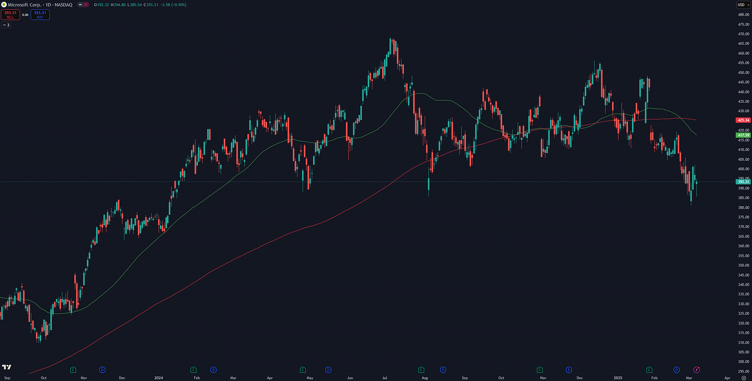Click the May 2024 dividend D marker
This screenshot has width=752, height=381.
[328, 370]
